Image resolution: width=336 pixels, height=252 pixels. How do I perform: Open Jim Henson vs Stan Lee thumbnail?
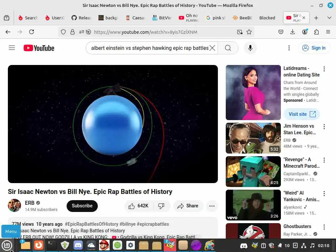coord(253,138)
